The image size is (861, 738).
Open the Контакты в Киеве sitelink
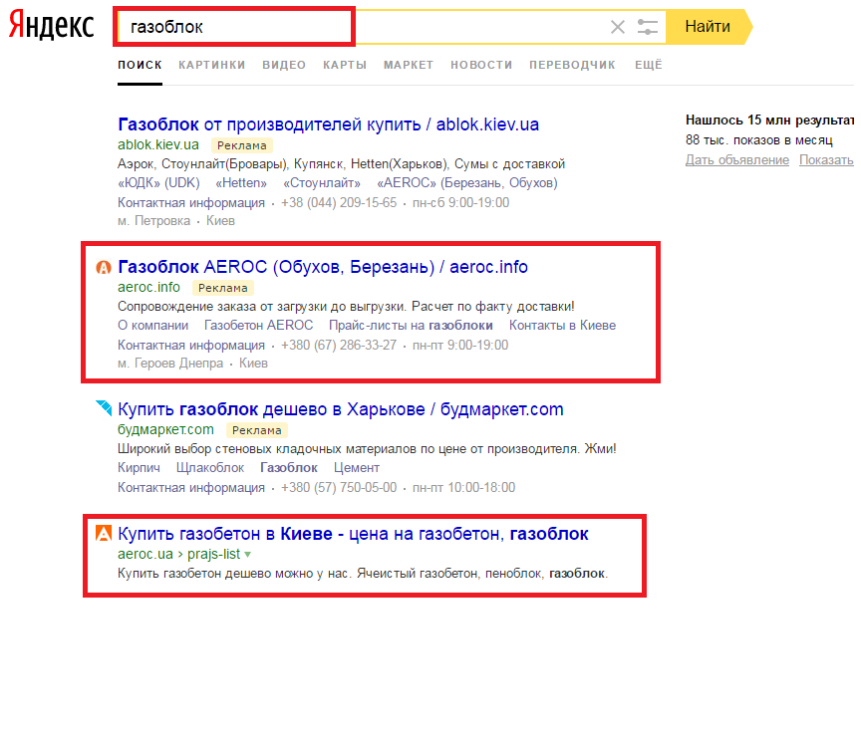(562, 326)
